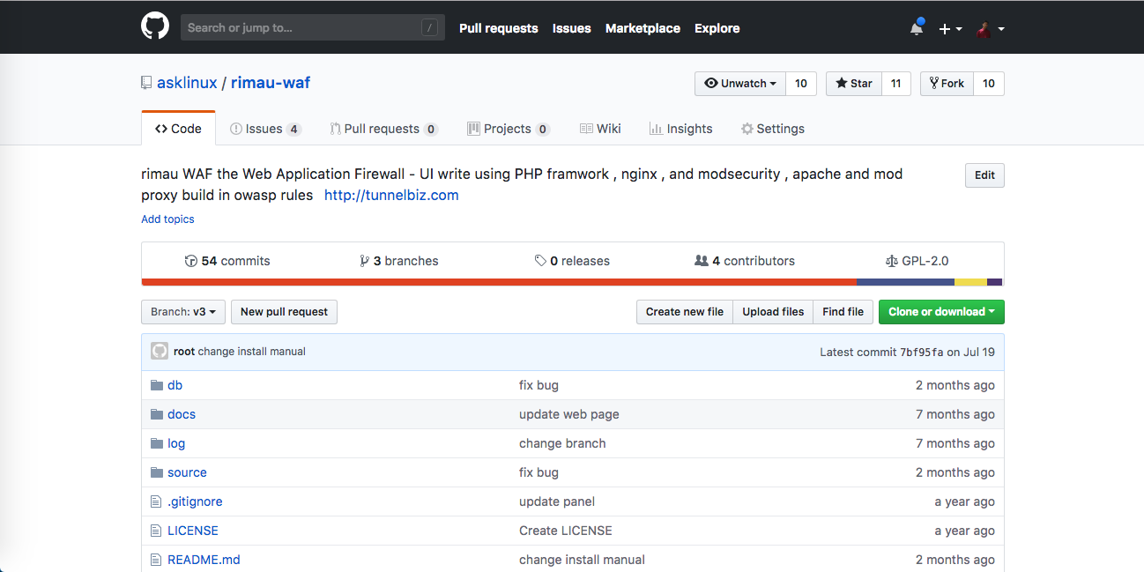Screen dimensions: 1144x572
Task: Open the Insights tab
Action: point(680,129)
